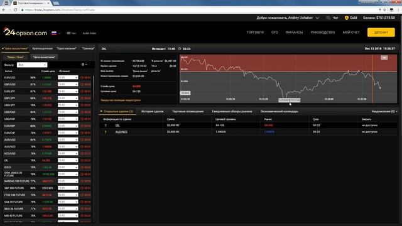Open the РУКОВОДСТВО menu

coord(322,33)
